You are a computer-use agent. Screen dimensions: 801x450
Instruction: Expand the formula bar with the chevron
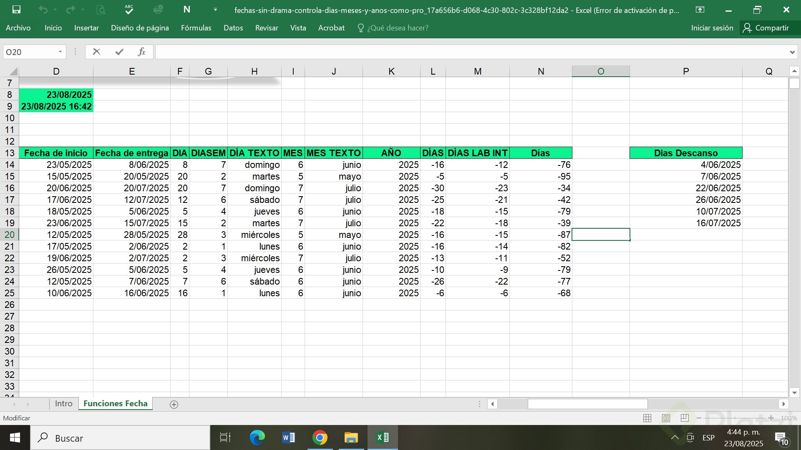coord(792,52)
